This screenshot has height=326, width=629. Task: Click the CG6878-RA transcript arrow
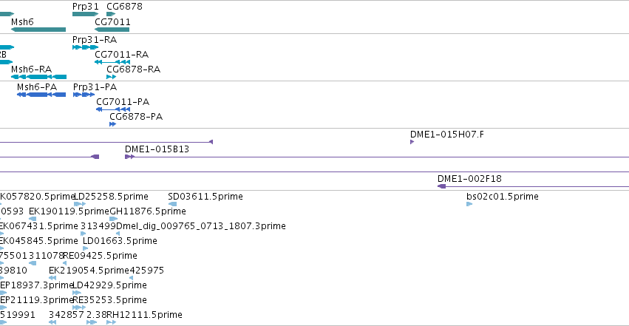[x=111, y=77]
